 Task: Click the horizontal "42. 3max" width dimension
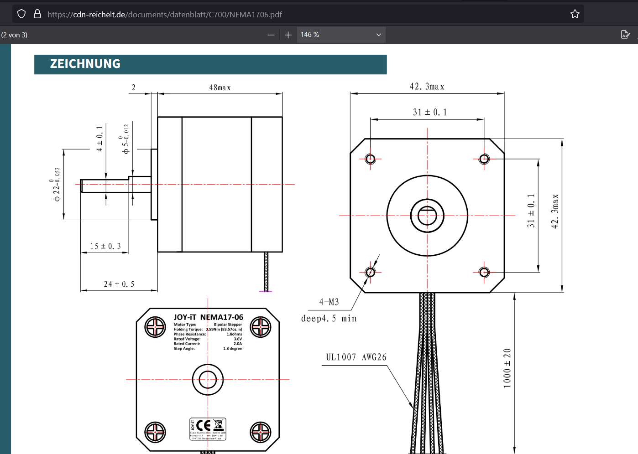(x=427, y=87)
